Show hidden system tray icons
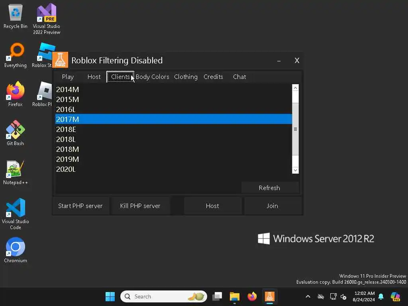This screenshot has width=408, height=306. [x=308, y=296]
